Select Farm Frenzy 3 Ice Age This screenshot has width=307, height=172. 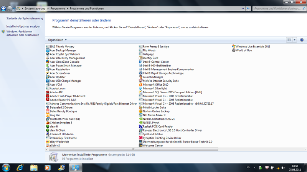(x=154, y=46)
